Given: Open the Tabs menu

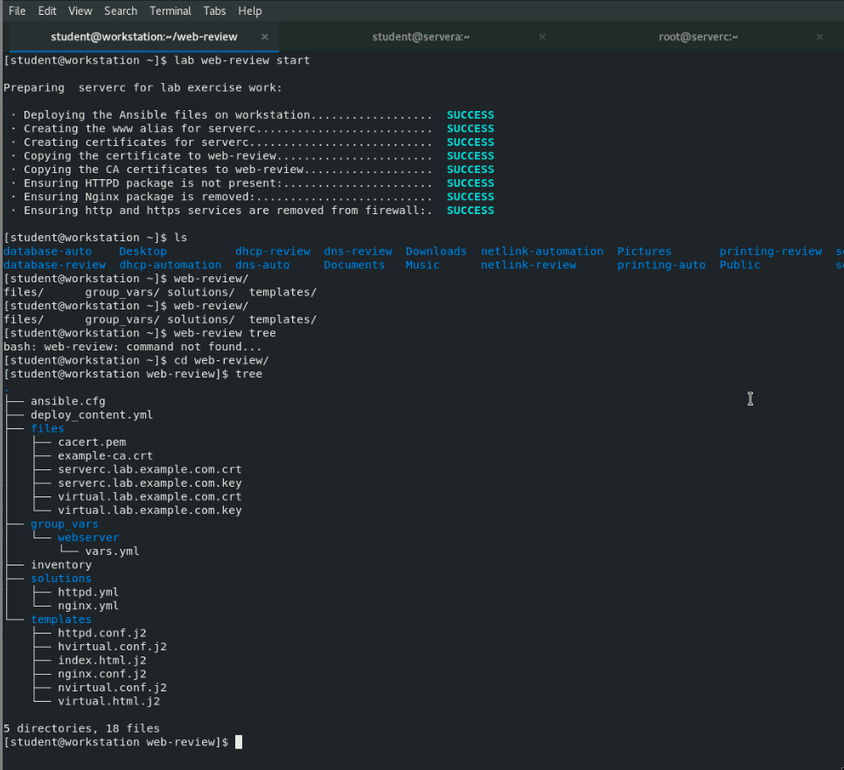Looking at the screenshot, I should (x=214, y=10).
